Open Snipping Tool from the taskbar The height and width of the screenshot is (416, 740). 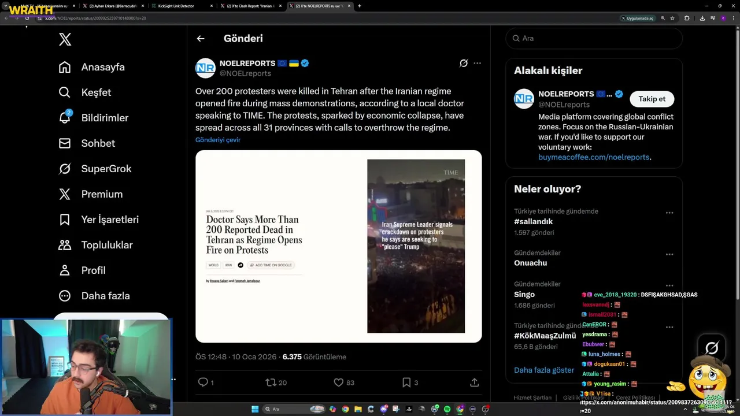[396, 409]
